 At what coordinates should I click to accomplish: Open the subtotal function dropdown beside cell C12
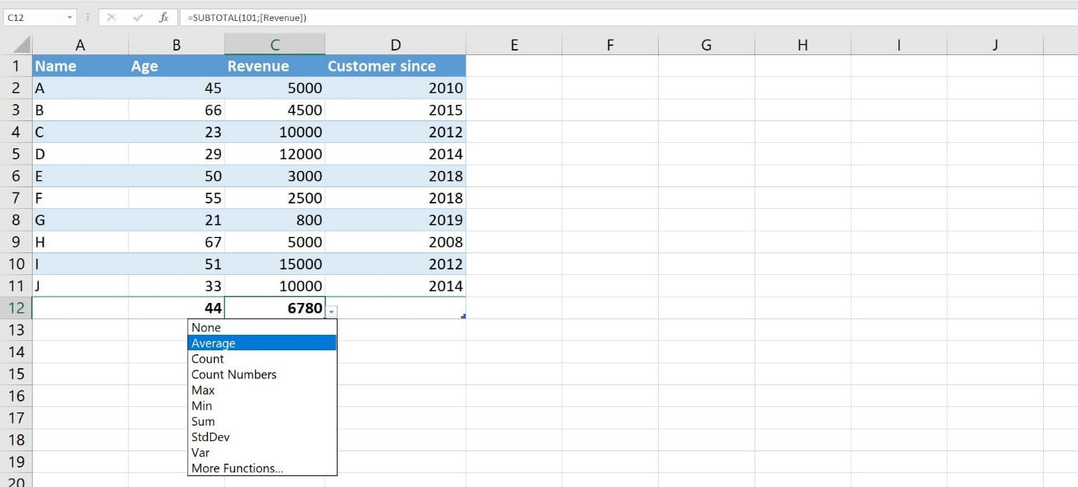(x=332, y=311)
